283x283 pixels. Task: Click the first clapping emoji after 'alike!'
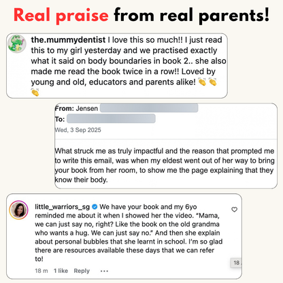click(202, 82)
